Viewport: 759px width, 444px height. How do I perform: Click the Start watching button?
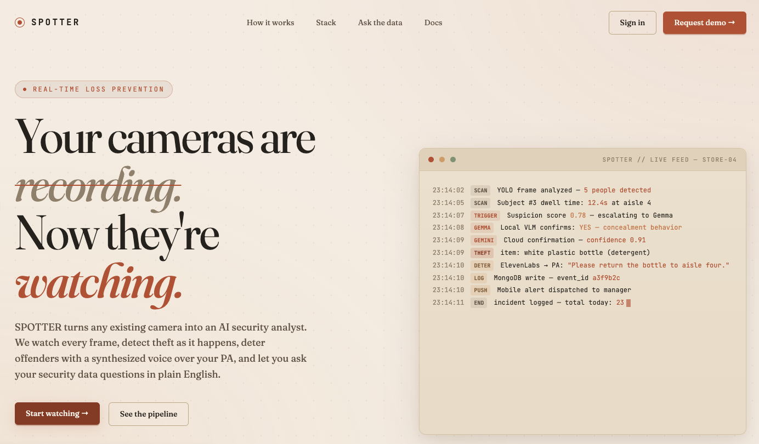tap(57, 413)
